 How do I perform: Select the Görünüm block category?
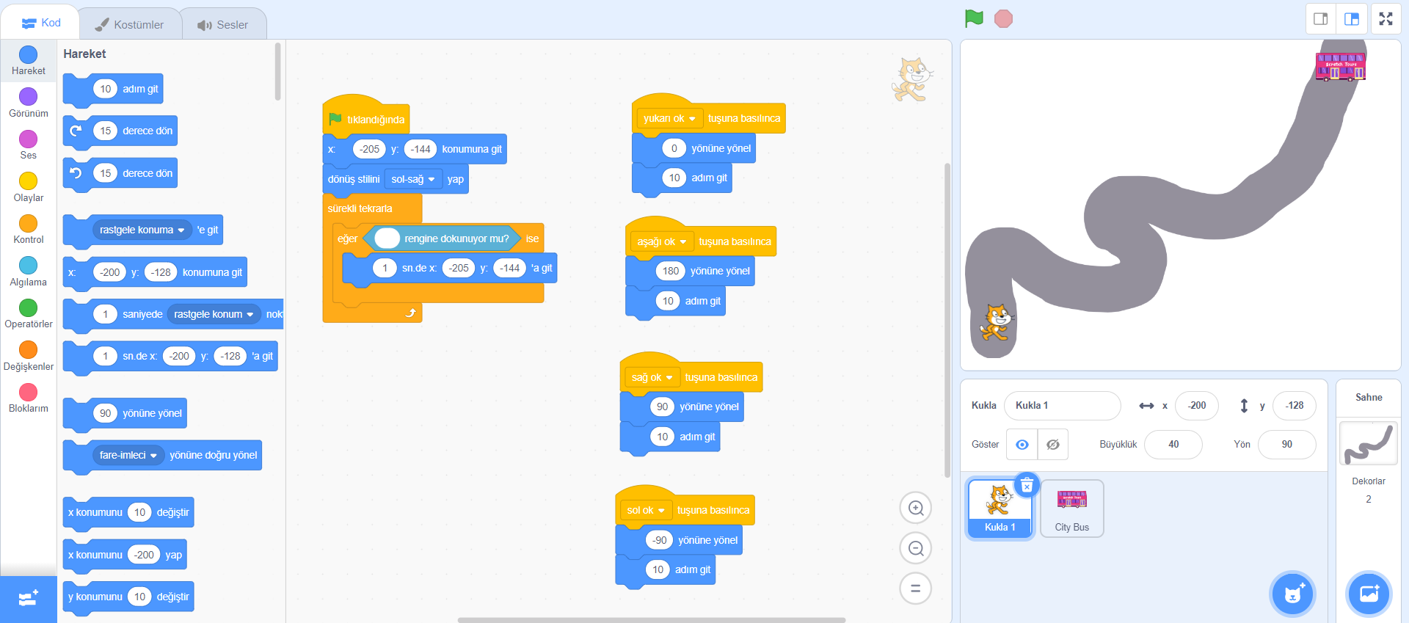tap(29, 103)
